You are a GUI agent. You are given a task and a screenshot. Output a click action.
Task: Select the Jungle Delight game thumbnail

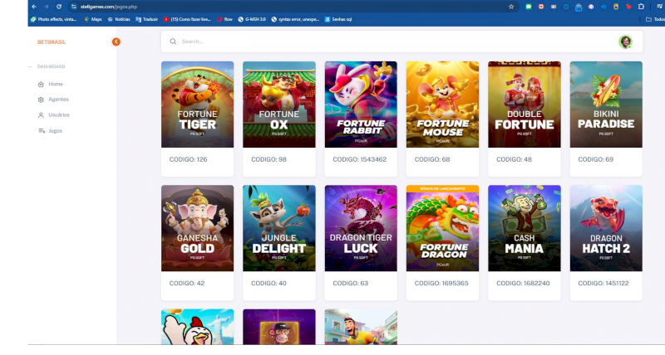(279, 228)
